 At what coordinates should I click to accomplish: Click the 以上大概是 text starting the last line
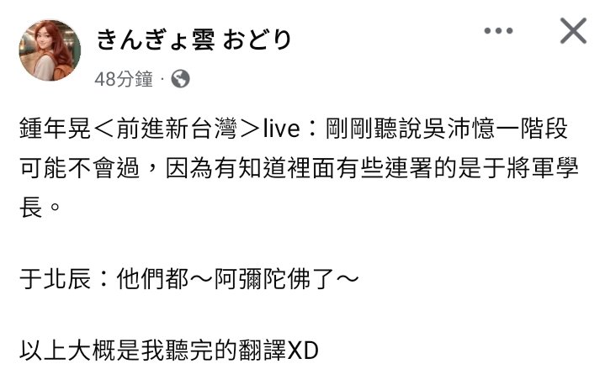pos(79,351)
